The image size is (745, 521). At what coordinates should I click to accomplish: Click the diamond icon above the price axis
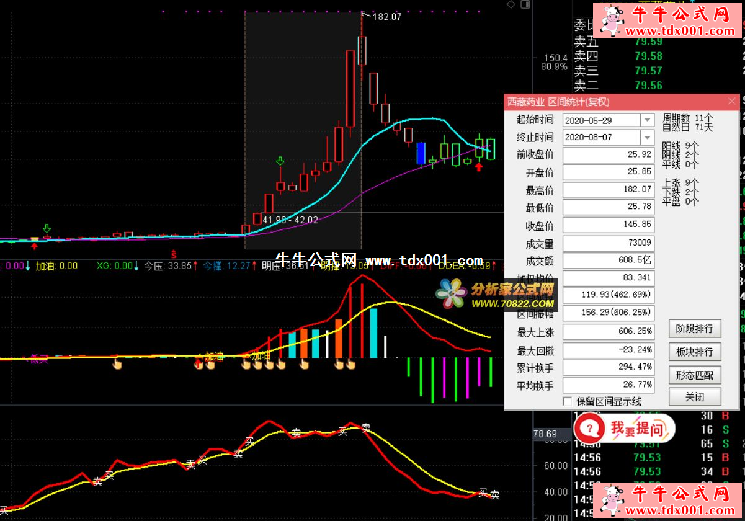point(511,4)
